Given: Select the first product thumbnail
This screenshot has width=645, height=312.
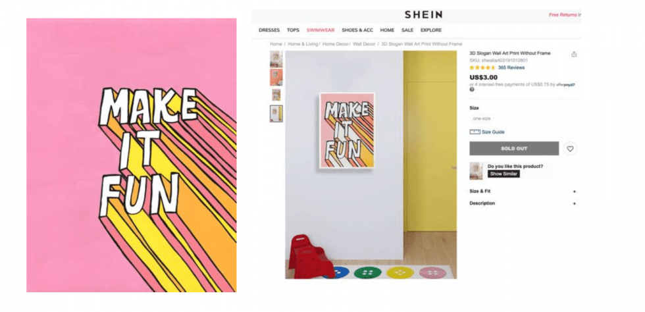Looking at the screenshot, I should point(276,59).
